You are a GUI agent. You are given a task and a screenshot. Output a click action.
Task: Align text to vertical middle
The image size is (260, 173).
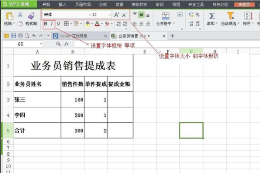click(x=141, y=15)
